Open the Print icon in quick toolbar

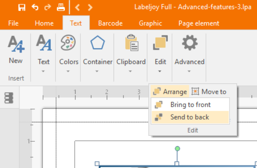coord(61,7)
